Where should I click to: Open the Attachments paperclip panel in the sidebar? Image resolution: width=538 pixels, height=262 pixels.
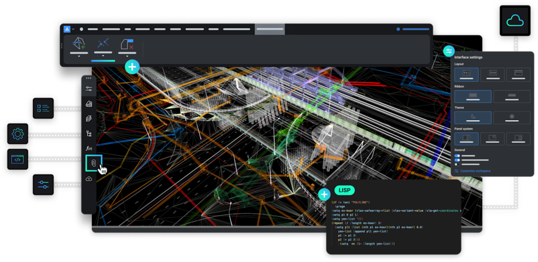92,163
